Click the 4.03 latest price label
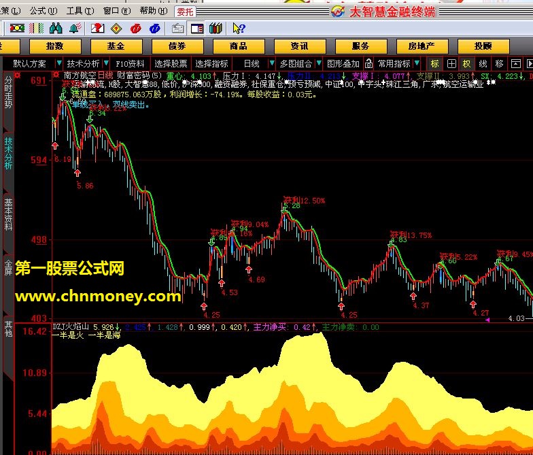 pos(517,318)
